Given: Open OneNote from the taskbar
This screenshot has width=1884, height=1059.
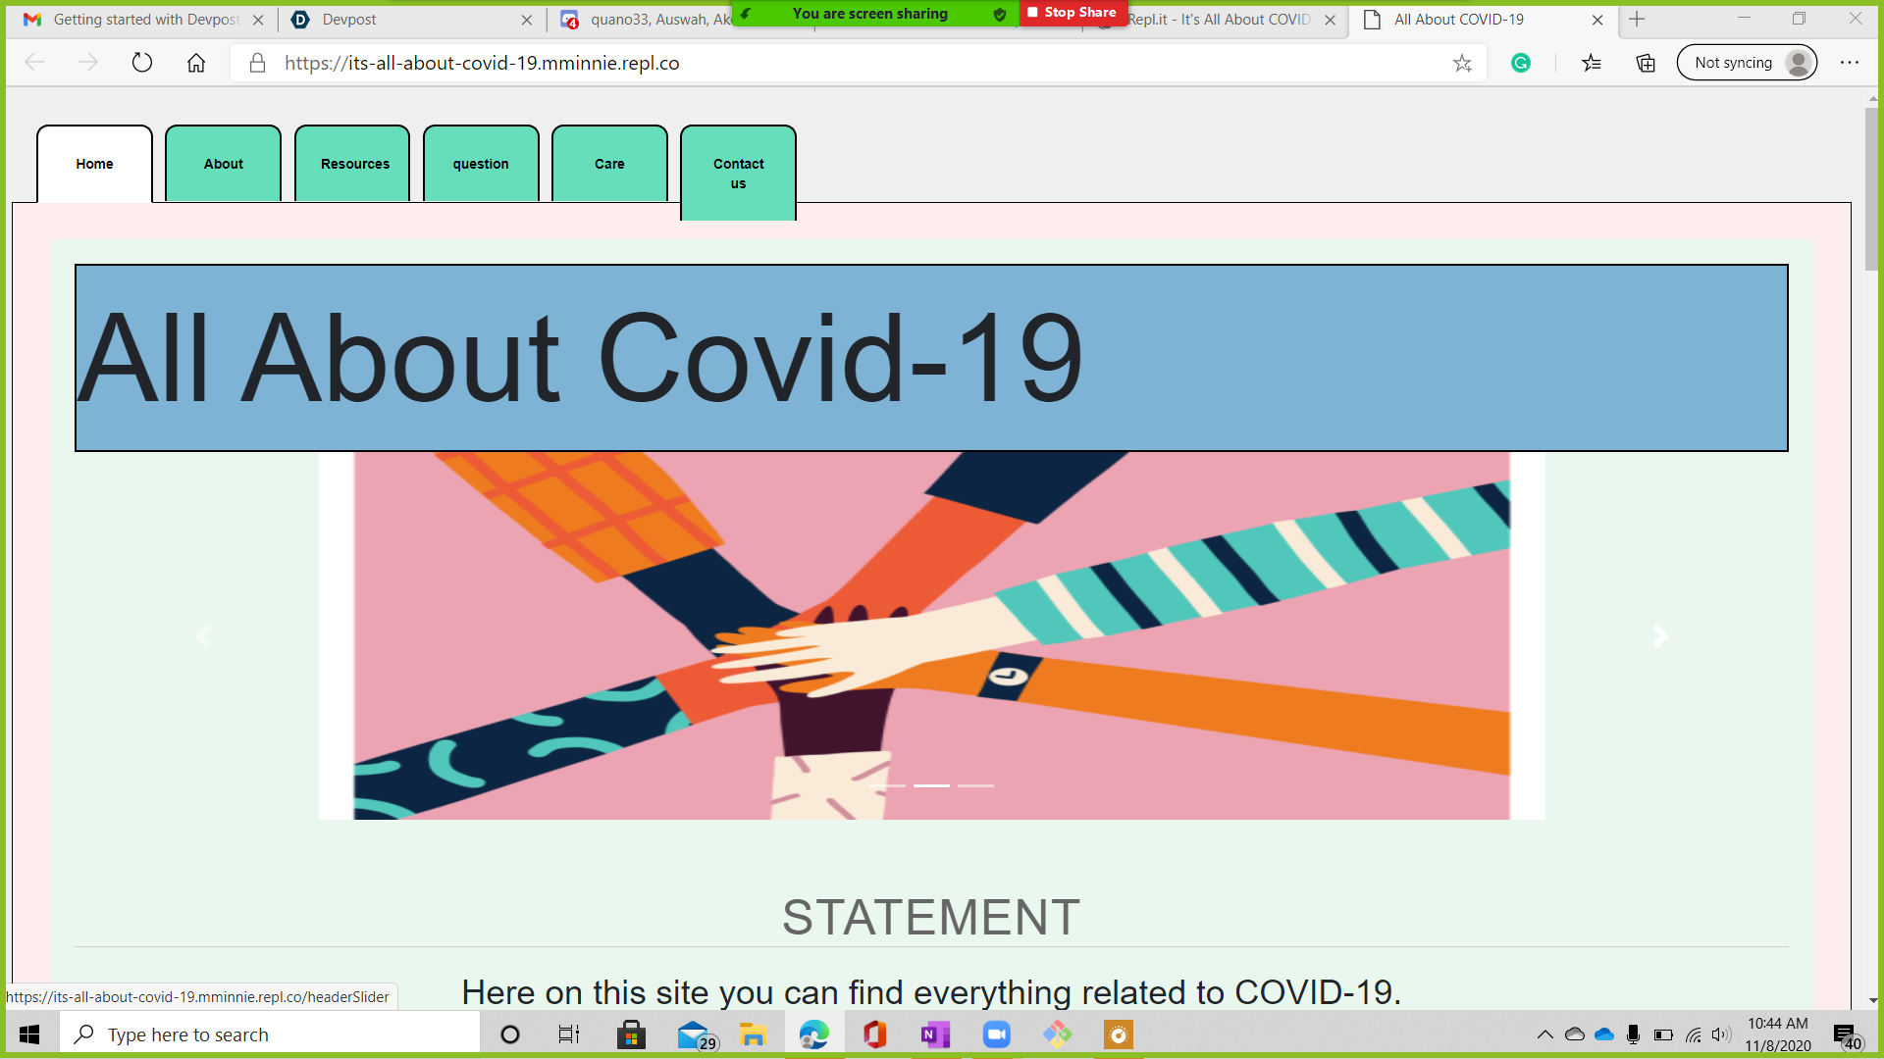Looking at the screenshot, I should tap(935, 1034).
